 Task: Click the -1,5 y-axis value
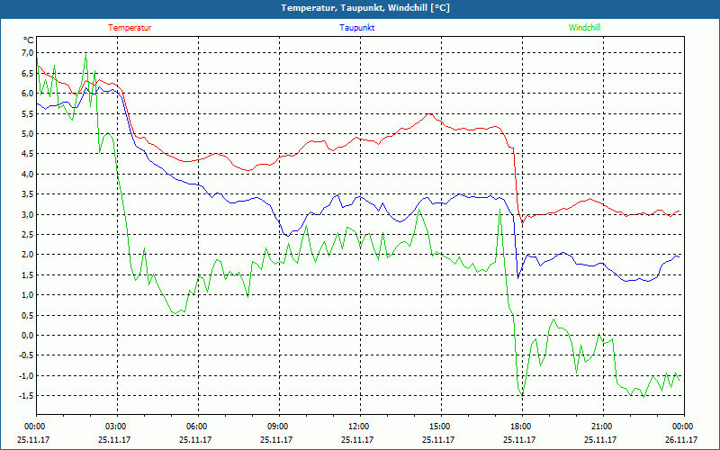click(x=26, y=396)
